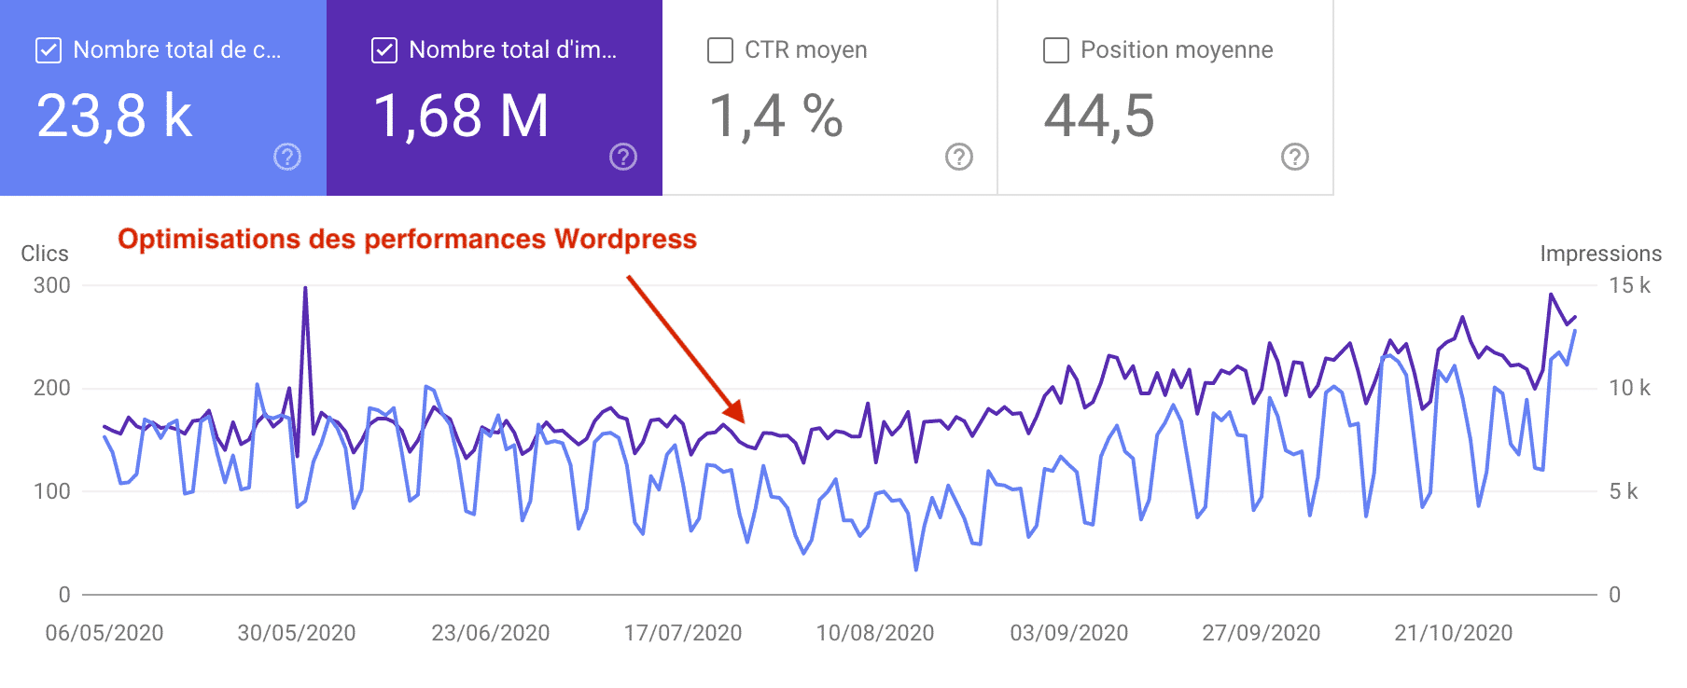Click the help icon on the impressions card
Screen dimensions: 1687x688
[623, 157]
